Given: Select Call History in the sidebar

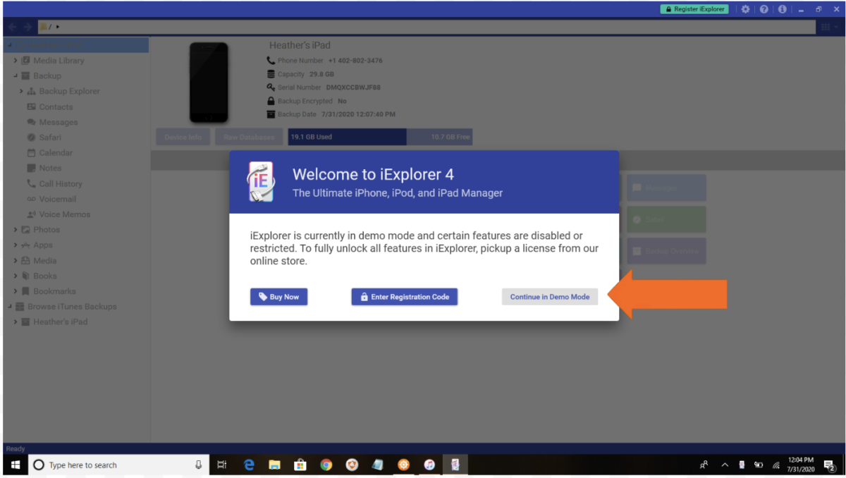Looking at the screenshot, I should [60, 184].
